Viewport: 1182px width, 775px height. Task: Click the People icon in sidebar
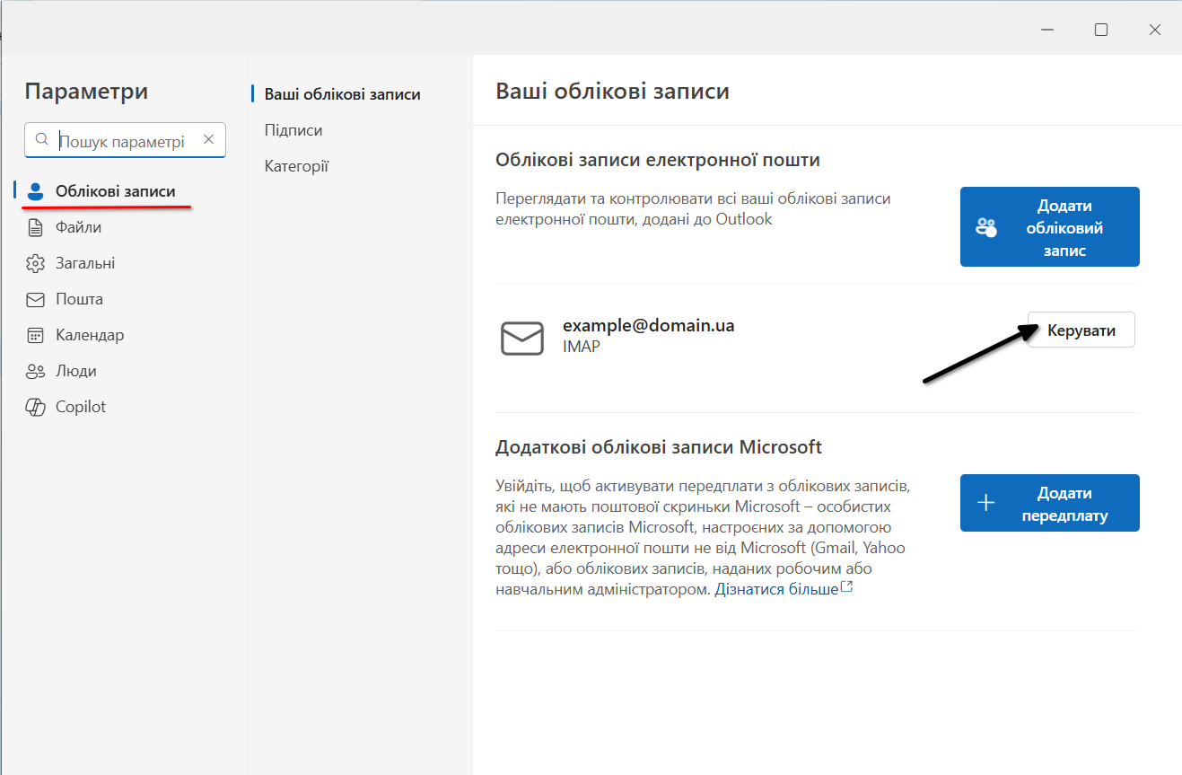(36, 372)
